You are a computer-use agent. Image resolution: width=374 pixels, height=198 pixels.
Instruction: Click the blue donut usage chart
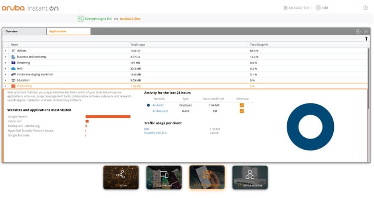click(x=310, y=127)
